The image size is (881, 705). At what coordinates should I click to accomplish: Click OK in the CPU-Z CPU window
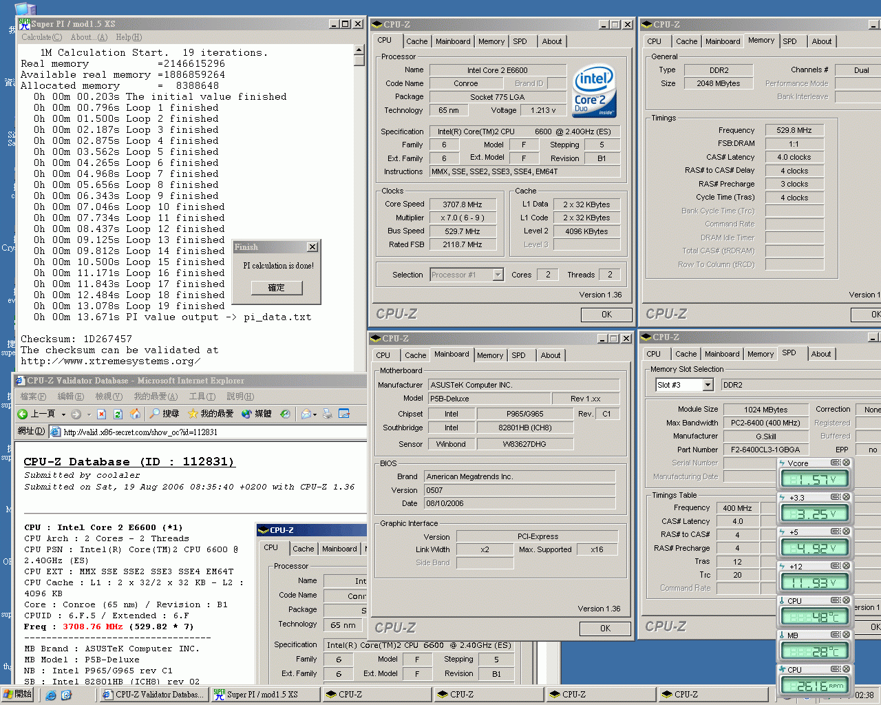(606, 315)
